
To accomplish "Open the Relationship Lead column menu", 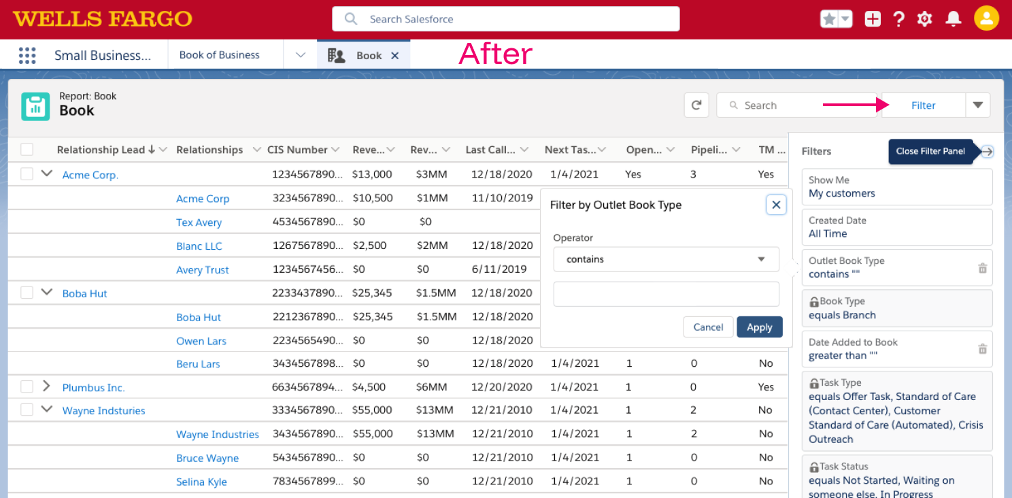I will click(x=163, y=150).
